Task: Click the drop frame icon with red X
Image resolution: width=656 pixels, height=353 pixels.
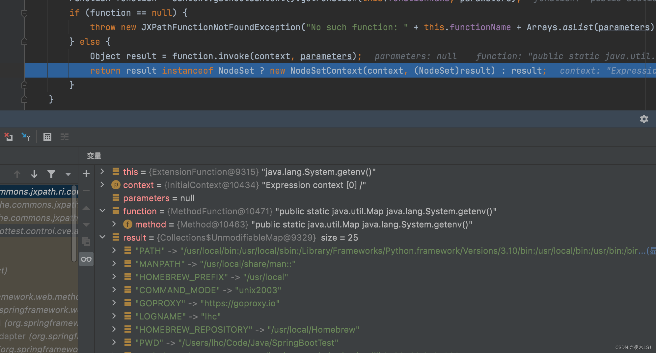Action: coord(8,137)
